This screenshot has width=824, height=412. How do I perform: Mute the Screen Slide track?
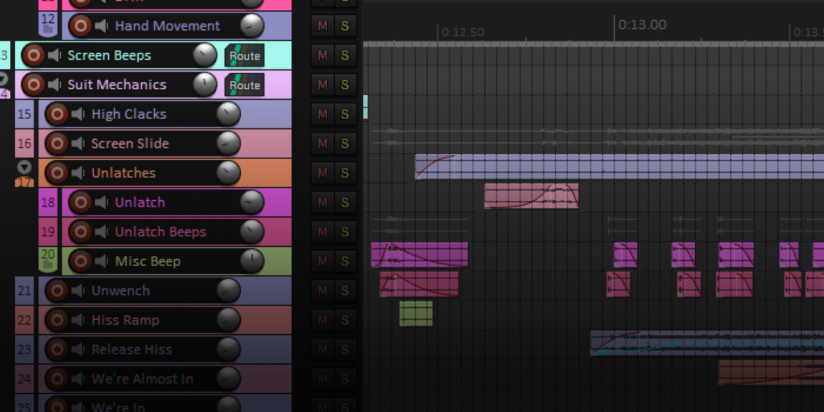(321, 144)
